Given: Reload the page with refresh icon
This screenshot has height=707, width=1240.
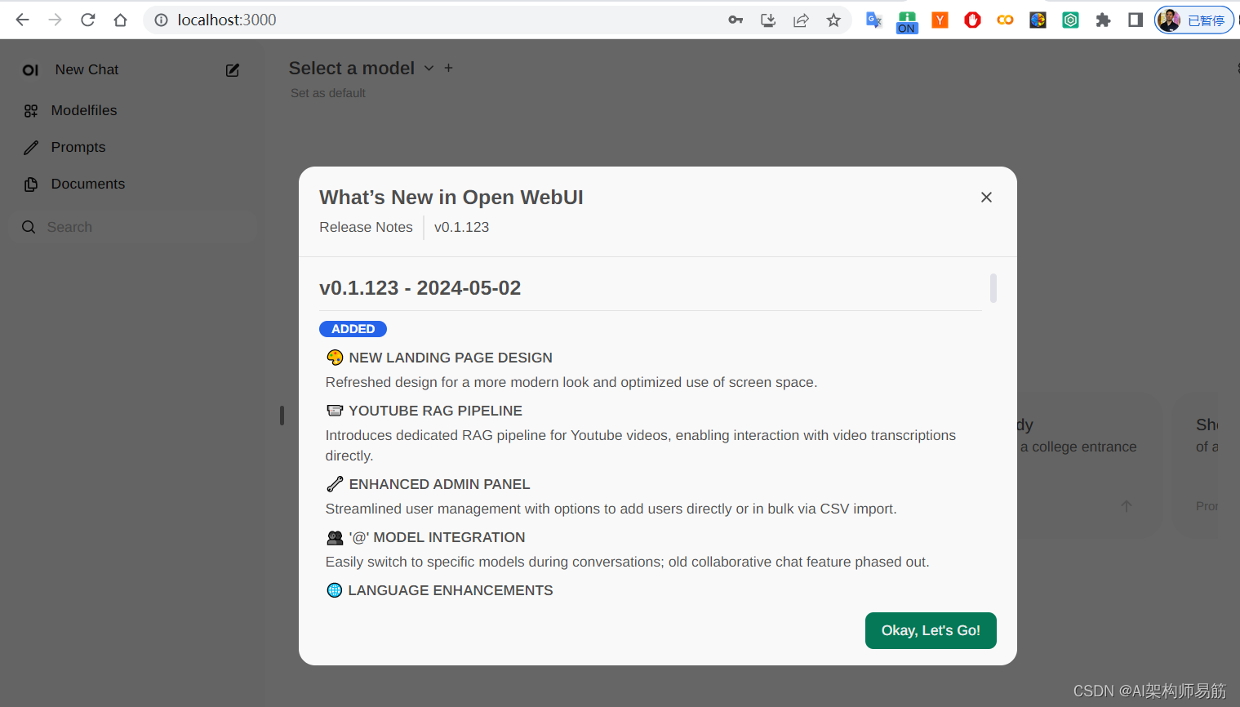Looking at the screenshot, I should pyautogui.click(x=88, y=20).
